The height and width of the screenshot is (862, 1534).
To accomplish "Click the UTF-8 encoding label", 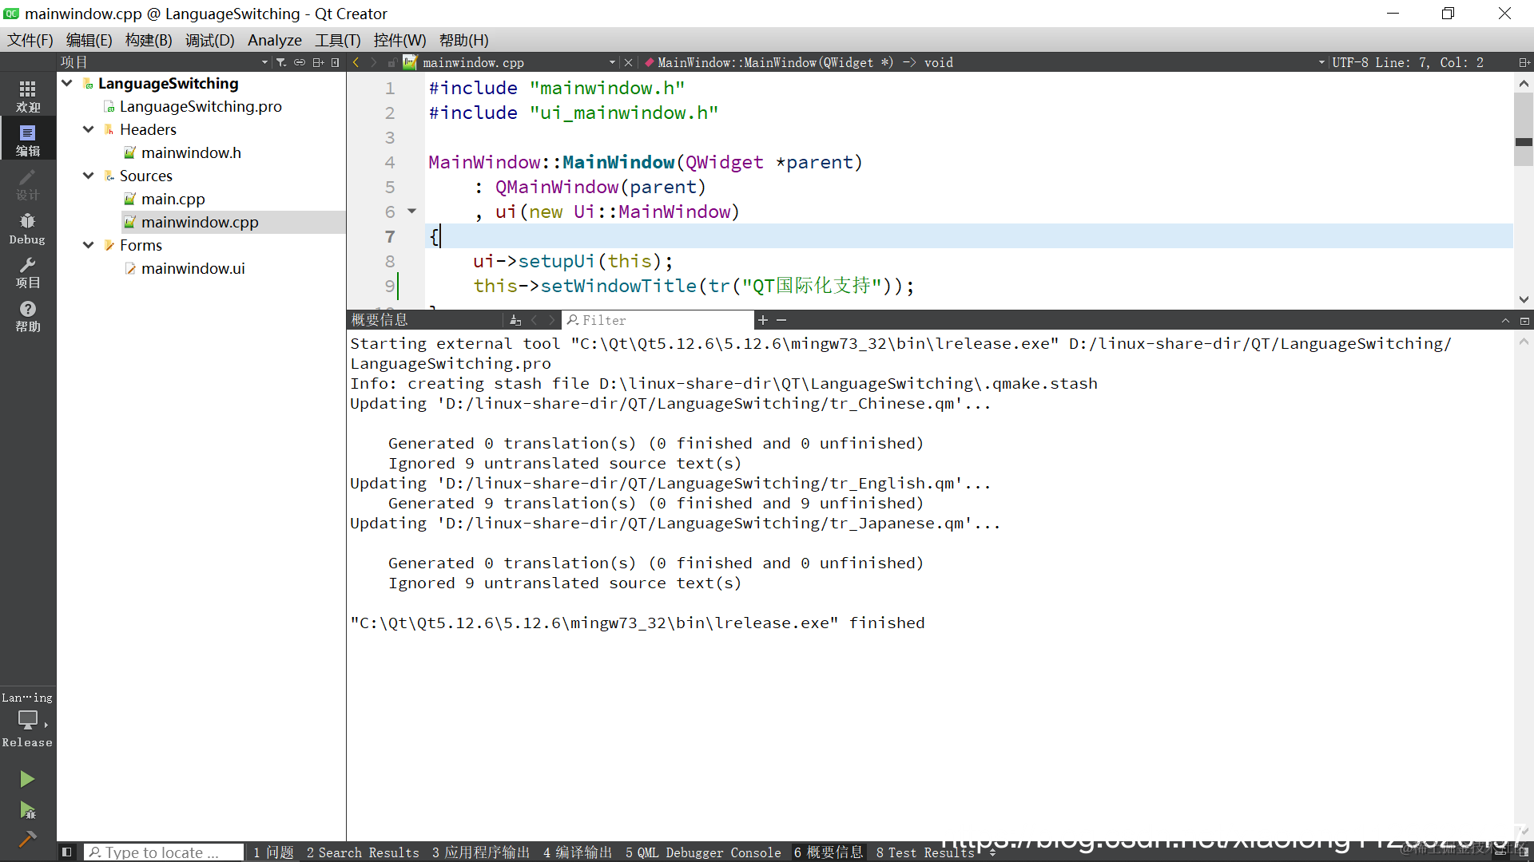I will [x=1350, y=62].
